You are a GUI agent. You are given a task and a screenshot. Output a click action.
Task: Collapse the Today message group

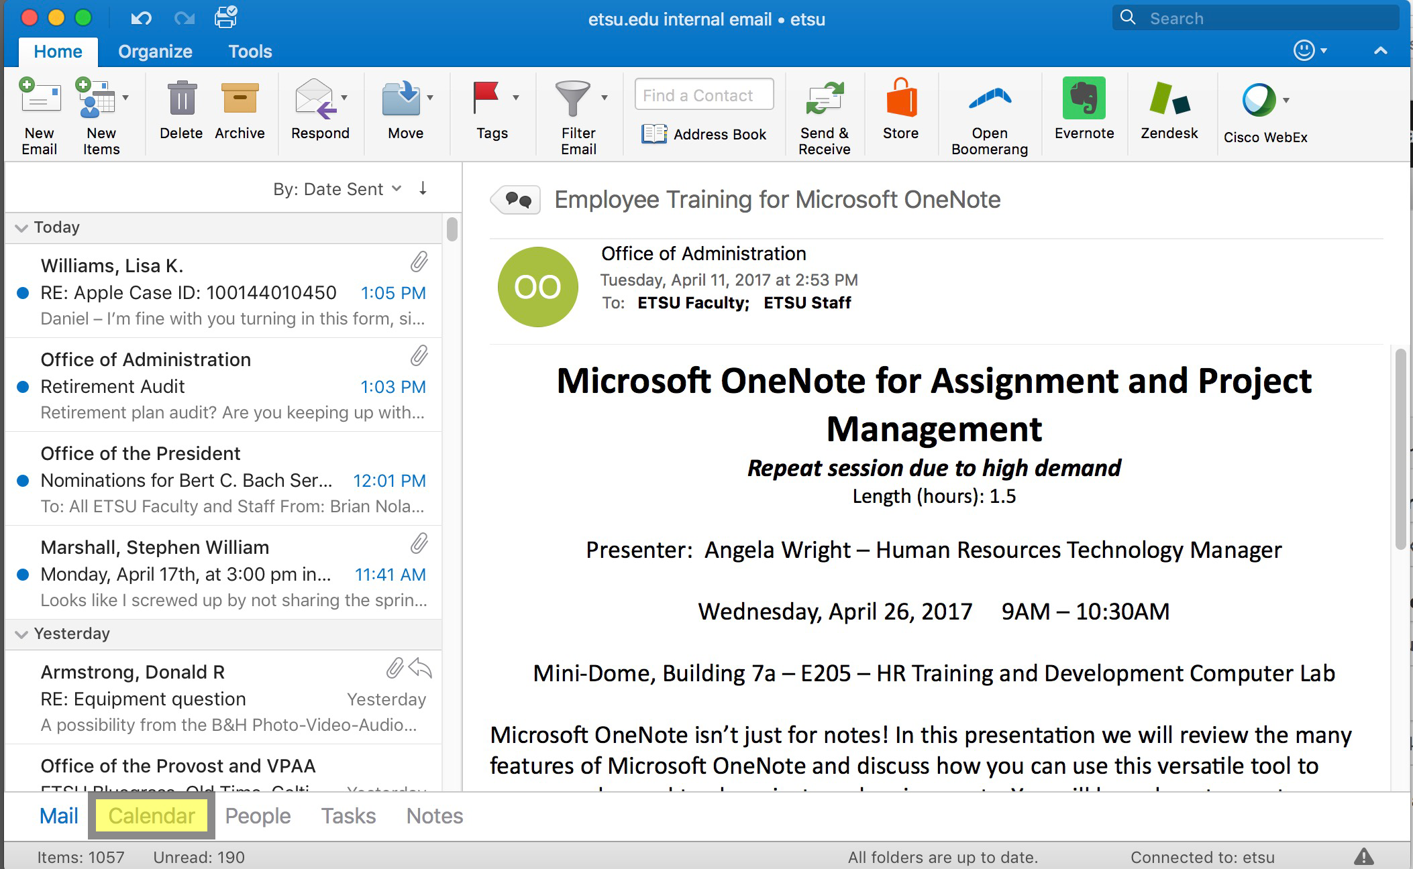[x=21, y=228]
